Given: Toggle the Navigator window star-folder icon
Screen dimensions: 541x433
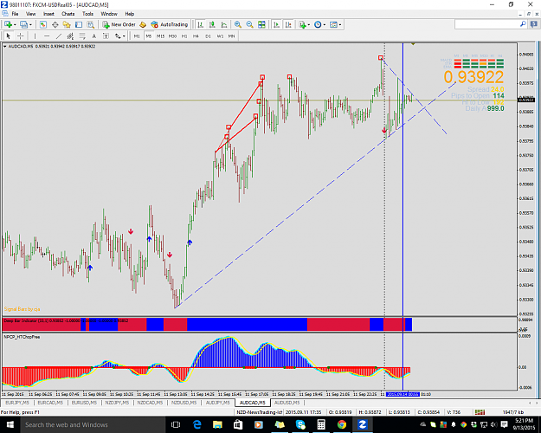Looking at the screenshot, I should click(67, 24).
